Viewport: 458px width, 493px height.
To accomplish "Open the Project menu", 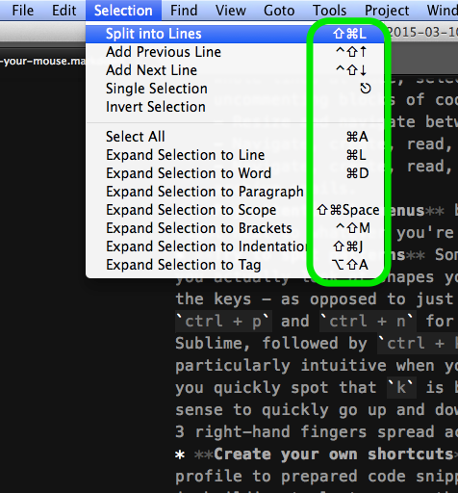I will click(x=387, y=11).
